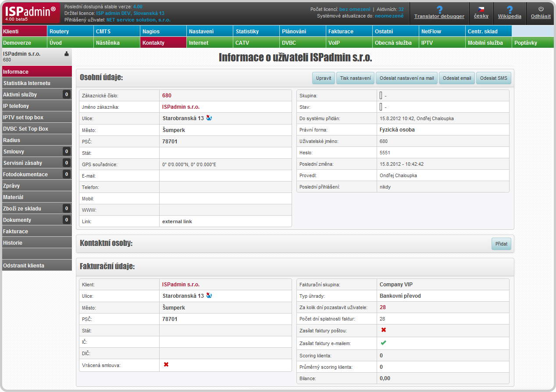This screenshot has width=556, height=392.
Task: Click the green check for Zasílat faktury e-mailem
Action: (x=383, y=343)
